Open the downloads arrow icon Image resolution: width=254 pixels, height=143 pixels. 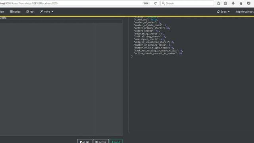(x=233, y=3)
